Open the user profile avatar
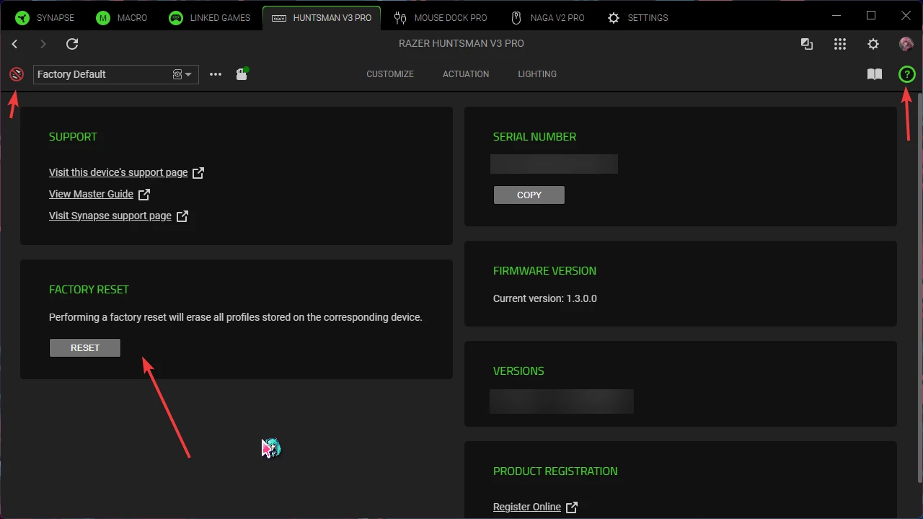923x519 pixels. pyautogui.click(x=906, y=44)
